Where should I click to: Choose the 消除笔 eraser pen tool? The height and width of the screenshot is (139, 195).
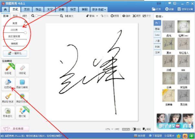point(22,68)
